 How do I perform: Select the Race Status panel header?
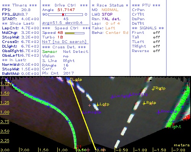click(x=110, y=5)
